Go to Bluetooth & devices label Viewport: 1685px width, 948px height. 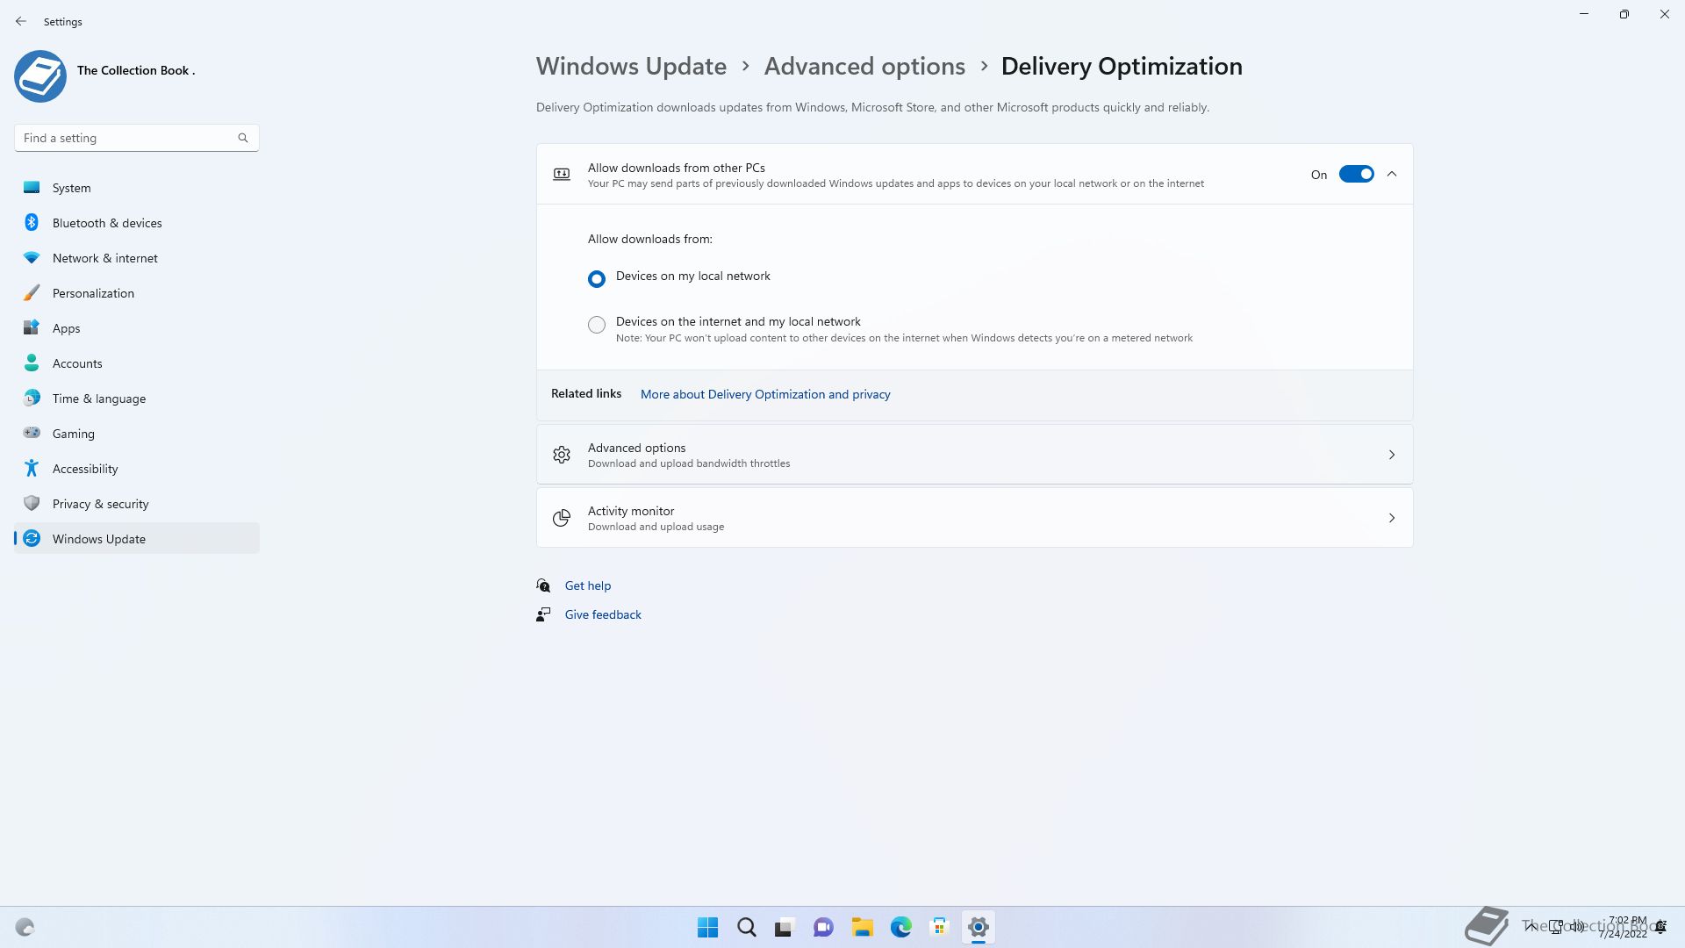point(107,223)
